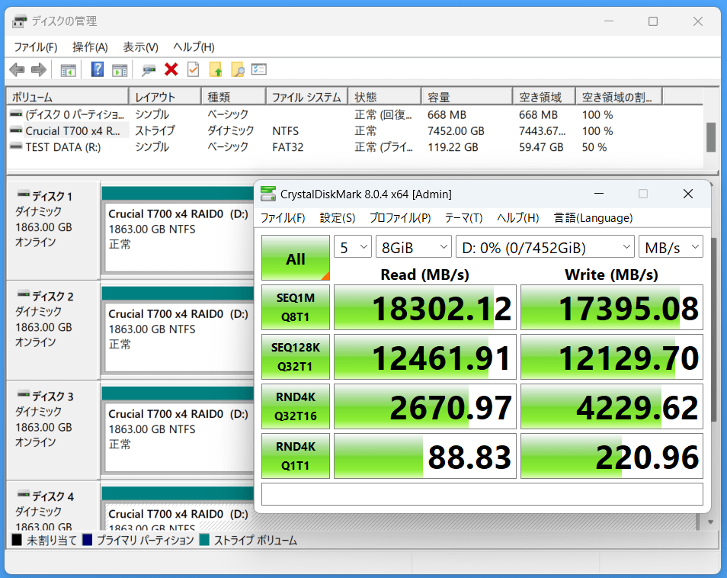
Task: Click the 7452.00 GB capacity cell
Action: [456, 131]
